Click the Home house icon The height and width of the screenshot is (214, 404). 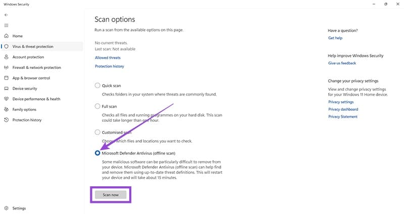tap(6, 36)
